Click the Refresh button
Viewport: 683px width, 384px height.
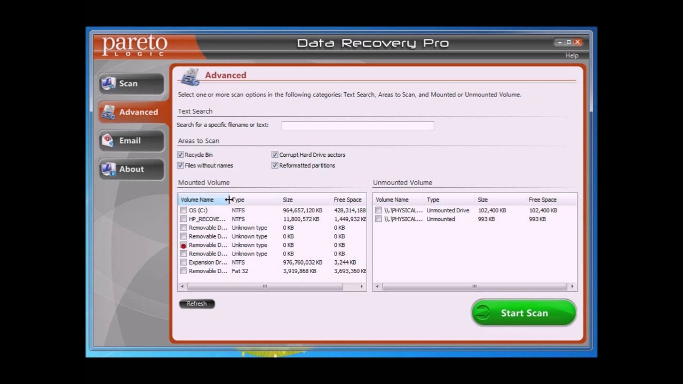(197, 303)
